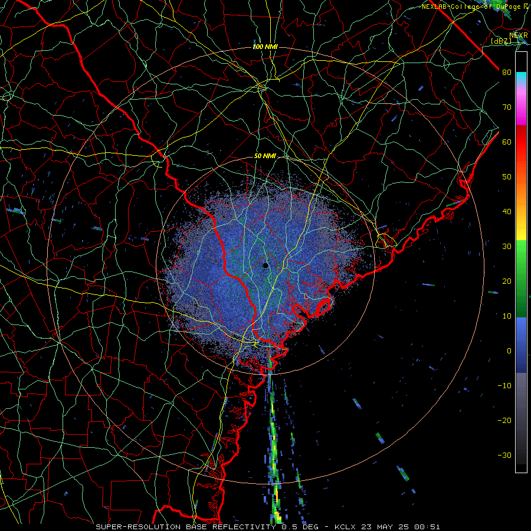
Task: Click the 80 value on color scale
Action: click(x=507, y=73)
